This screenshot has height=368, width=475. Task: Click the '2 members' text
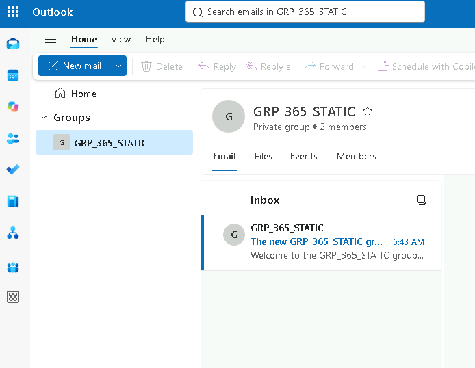point(343,127)
